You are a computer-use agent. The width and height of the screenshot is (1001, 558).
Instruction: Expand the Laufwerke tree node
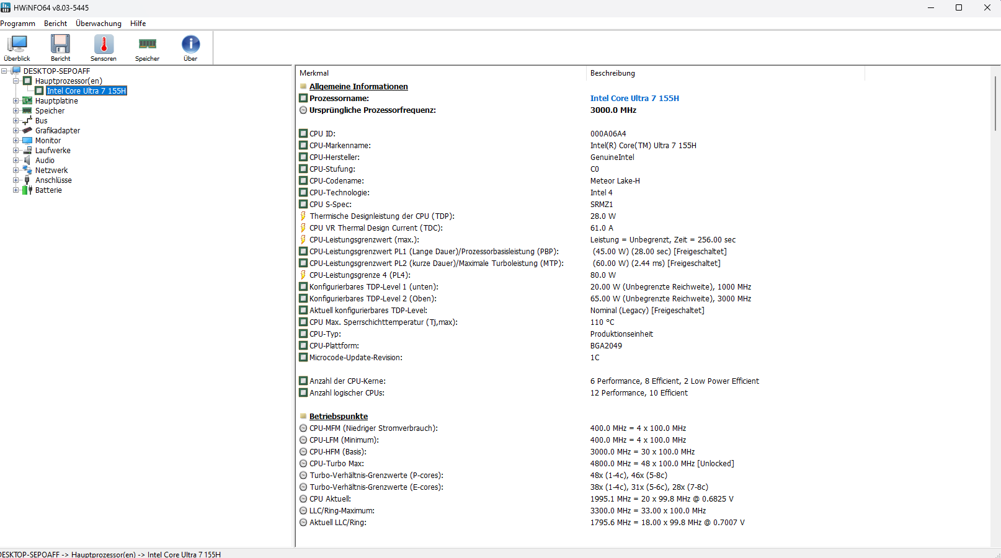pos(16,151)
